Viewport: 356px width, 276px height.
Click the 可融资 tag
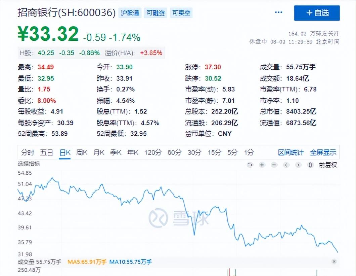tap(155, 13)
